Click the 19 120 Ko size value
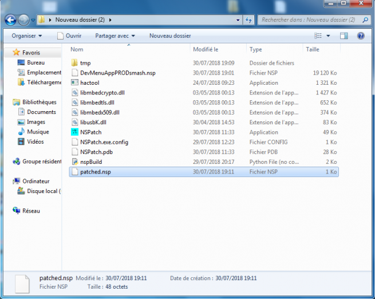 click(x=325, y=73)
